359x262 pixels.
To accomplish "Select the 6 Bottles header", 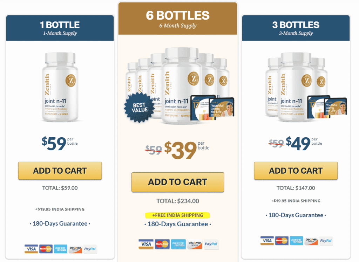I will (x=178, y=19).
